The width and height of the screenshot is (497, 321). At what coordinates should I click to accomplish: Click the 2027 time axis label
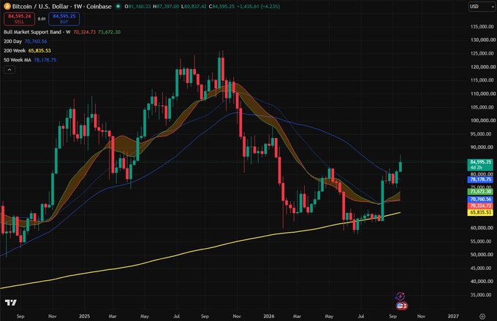pyautogui.click(x=453, y=316)
